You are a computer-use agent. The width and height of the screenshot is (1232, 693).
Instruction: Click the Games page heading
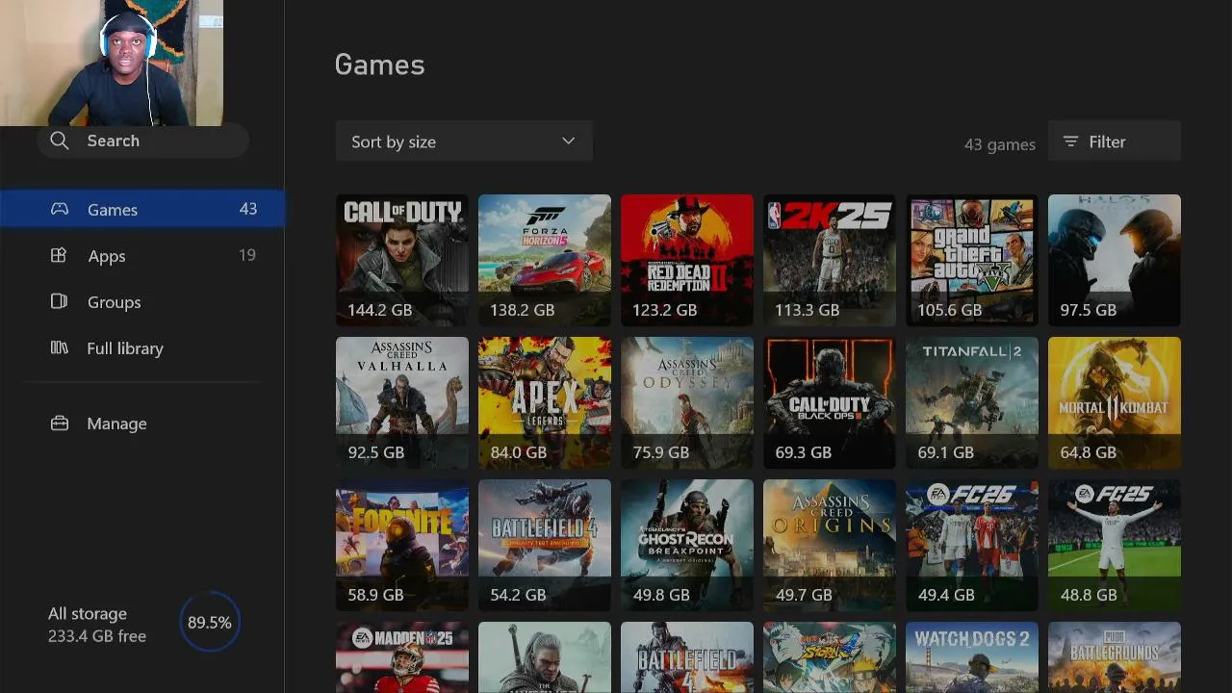(x=379, y=64)
